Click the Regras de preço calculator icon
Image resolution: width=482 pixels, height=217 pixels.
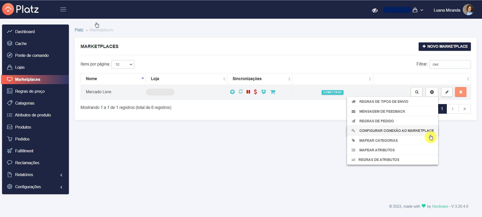point(10,91)
